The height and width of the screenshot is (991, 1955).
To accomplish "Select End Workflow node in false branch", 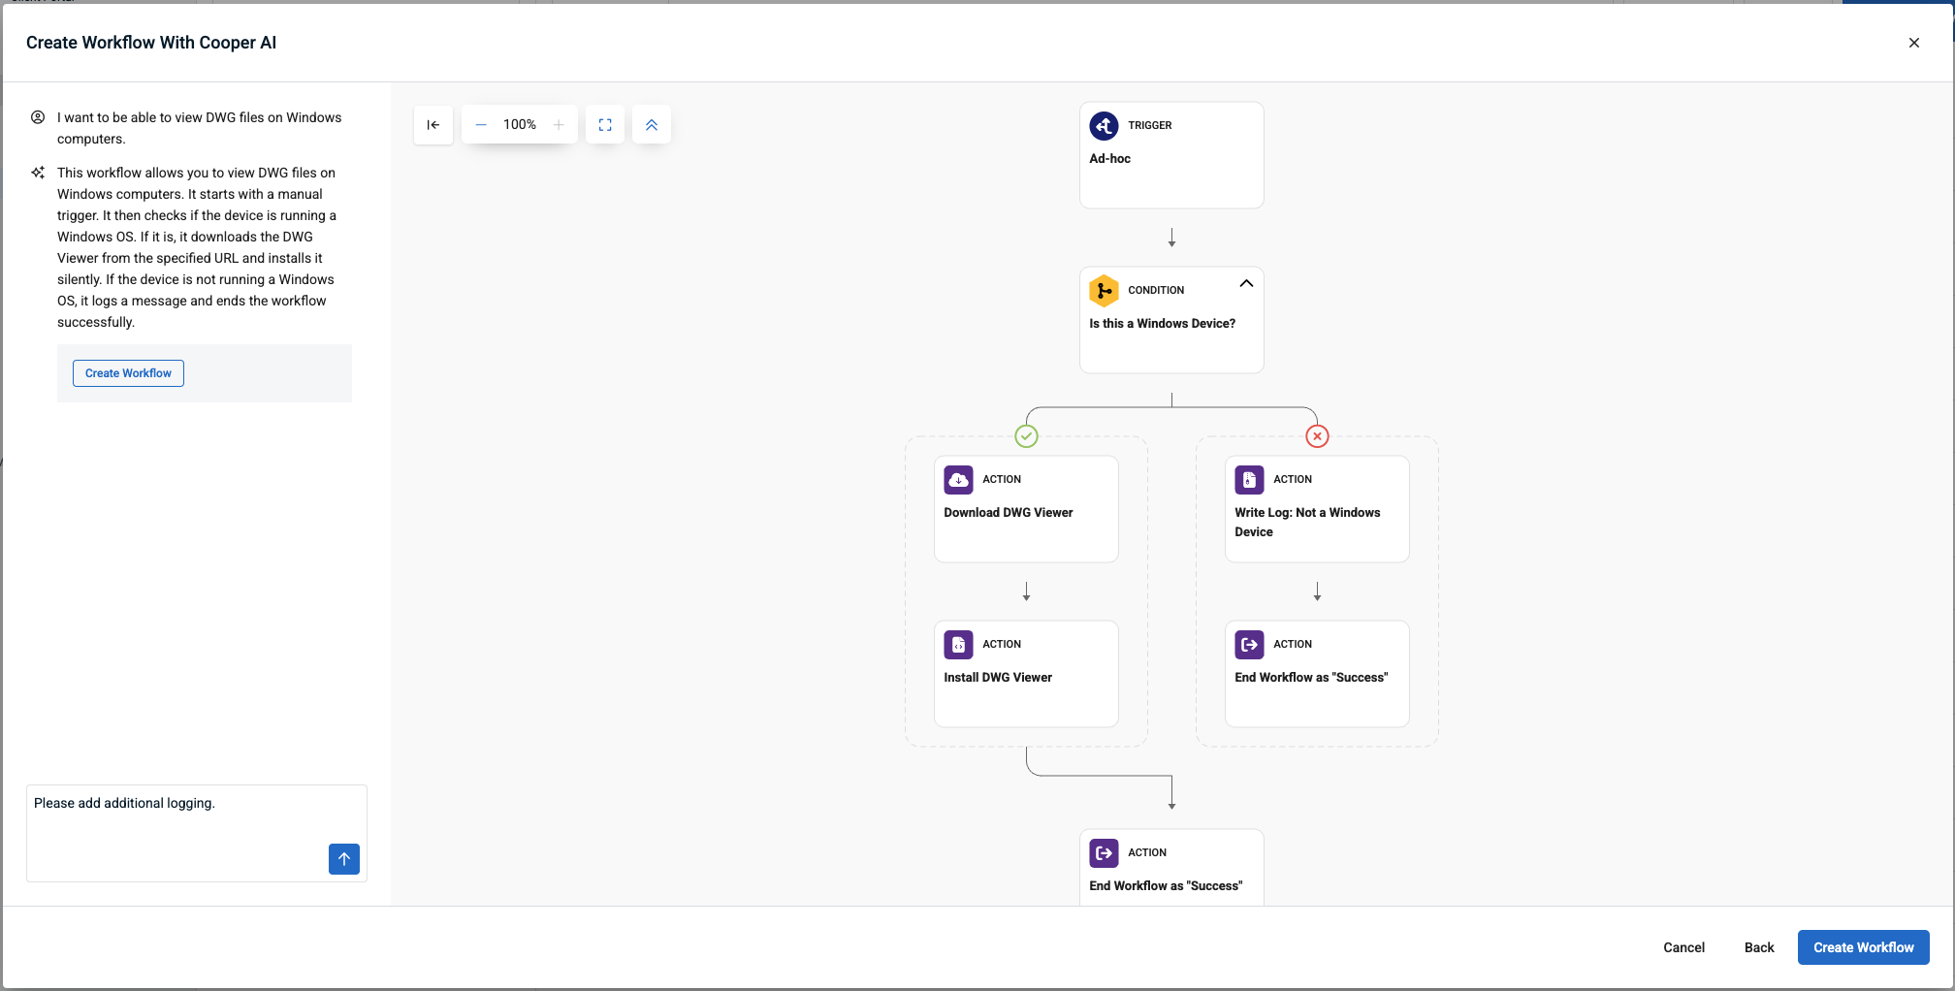I will point(1317,674).
